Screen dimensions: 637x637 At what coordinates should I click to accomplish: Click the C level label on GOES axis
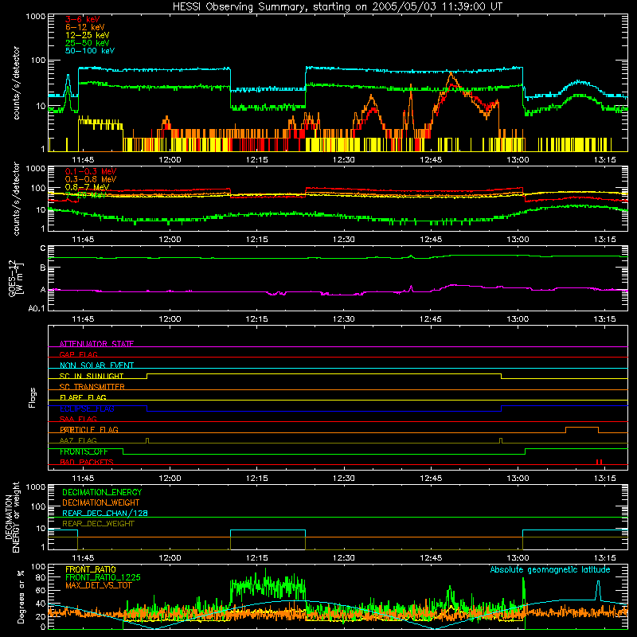(43, 248)
